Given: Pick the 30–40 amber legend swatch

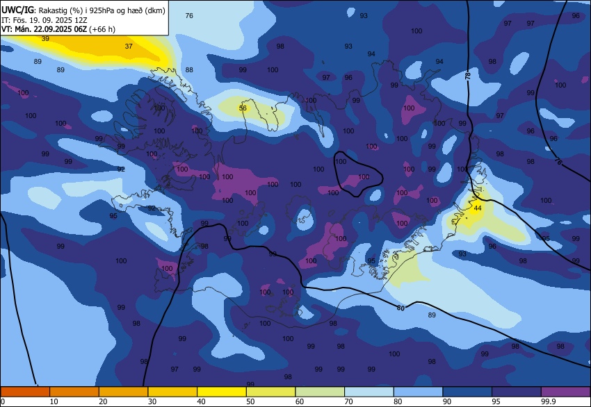Looking at the screenshot, I should [172, 392].
